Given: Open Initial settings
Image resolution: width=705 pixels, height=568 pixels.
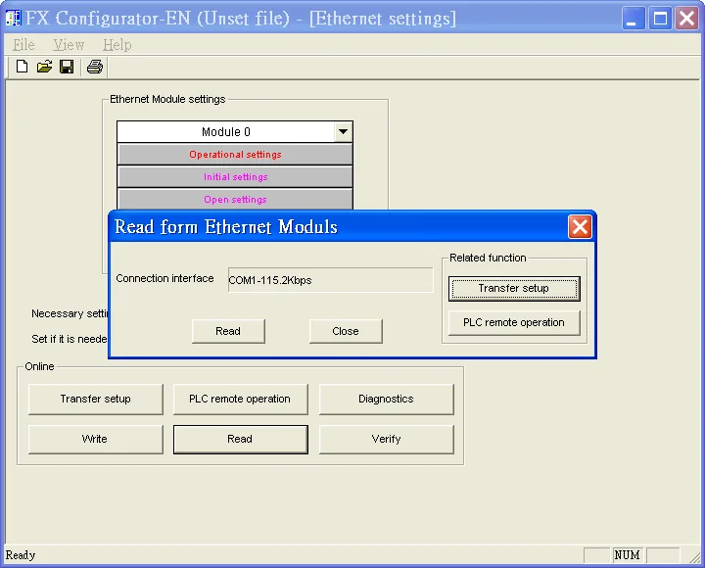Looking at the screenshot, I should 235,176.
